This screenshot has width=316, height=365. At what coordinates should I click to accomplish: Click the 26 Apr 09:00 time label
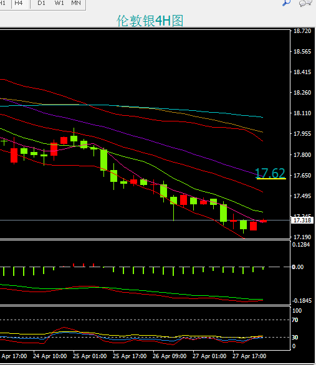[170, 356]
